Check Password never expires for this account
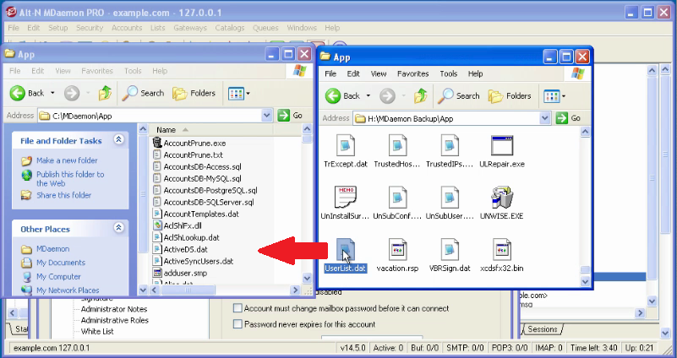Viewport: 677px width, 358px height. [x=237, y=324]
